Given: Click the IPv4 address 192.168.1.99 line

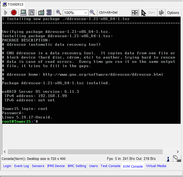Looking at the screenshot, I should 36,96.
